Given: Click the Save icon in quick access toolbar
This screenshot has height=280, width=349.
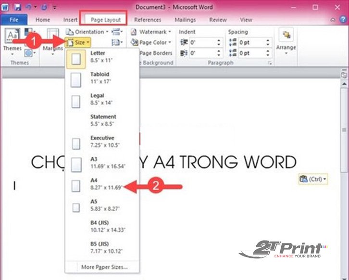Looking at the screenshot, I should click(x=17, y=7).
